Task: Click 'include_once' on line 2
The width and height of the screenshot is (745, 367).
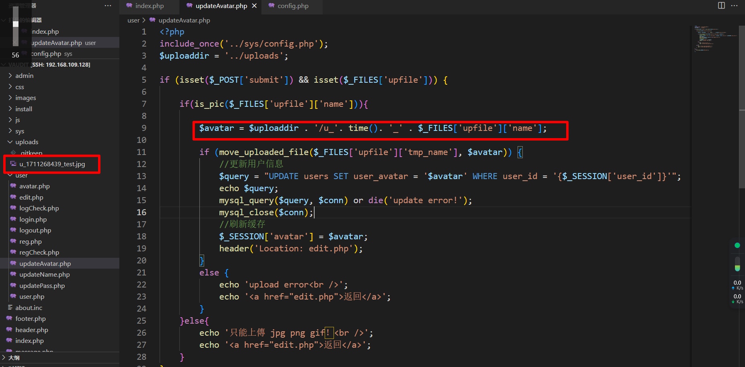Action: click(x=189, y=44)
